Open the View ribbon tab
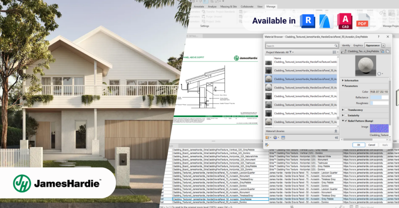 pos(260,7)
